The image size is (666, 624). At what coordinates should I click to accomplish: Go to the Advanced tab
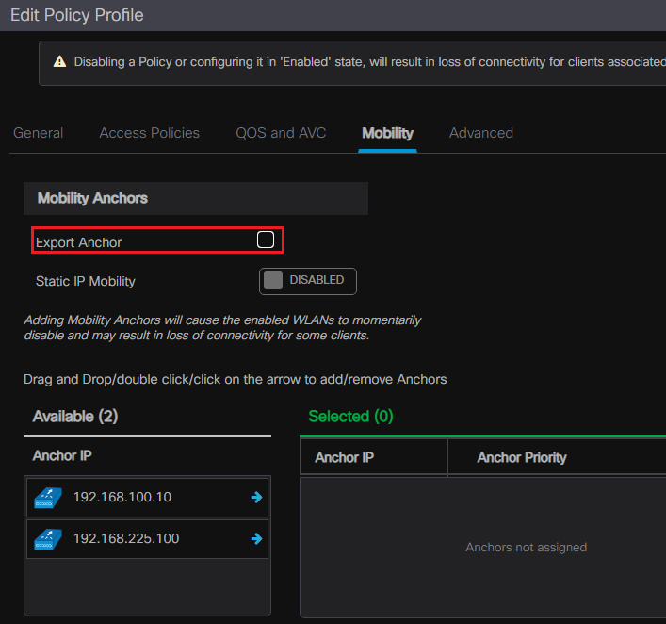[480, 133]
